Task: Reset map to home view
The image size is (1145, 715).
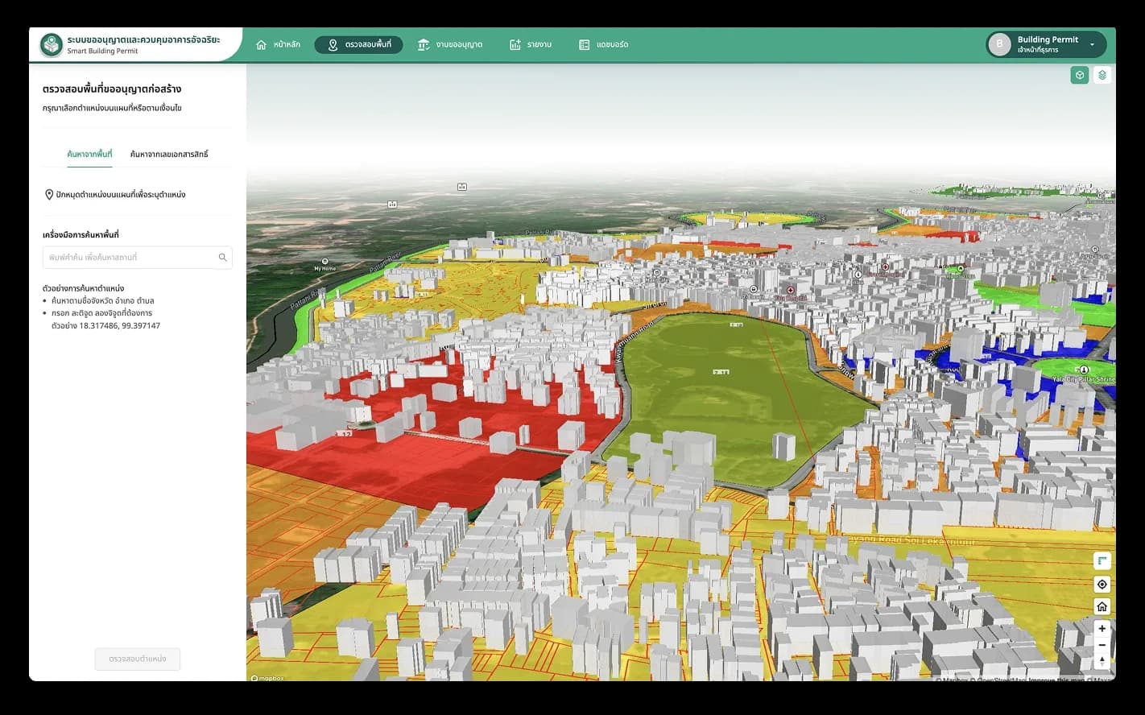Action: point(1102,606)
